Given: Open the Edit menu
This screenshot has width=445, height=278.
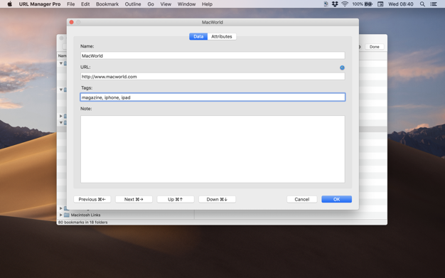Looking at the screenshot, I should [85, 4].
